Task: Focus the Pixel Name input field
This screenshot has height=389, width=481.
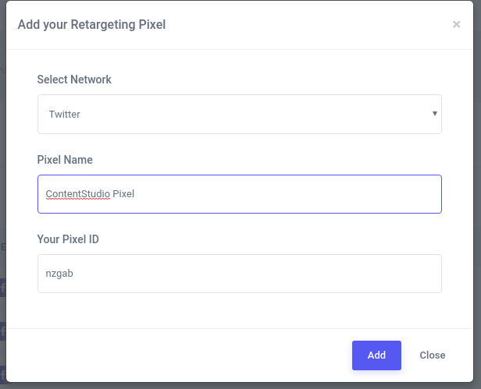Action: click(239, 194)
